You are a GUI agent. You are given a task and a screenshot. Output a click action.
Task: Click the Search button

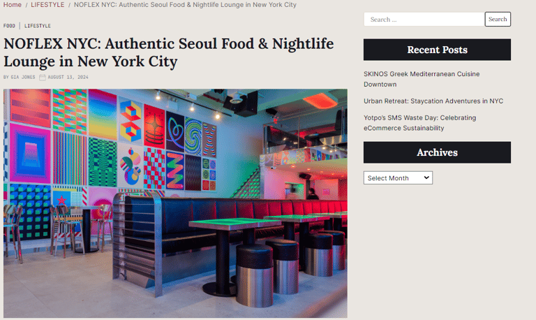[x=498, y=19]
